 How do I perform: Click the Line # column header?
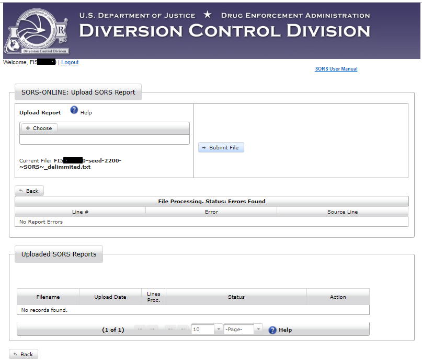point(80,212)
